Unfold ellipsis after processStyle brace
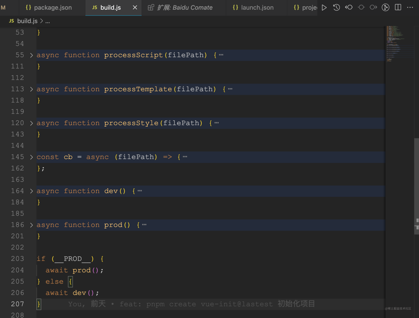 (216, 123)
